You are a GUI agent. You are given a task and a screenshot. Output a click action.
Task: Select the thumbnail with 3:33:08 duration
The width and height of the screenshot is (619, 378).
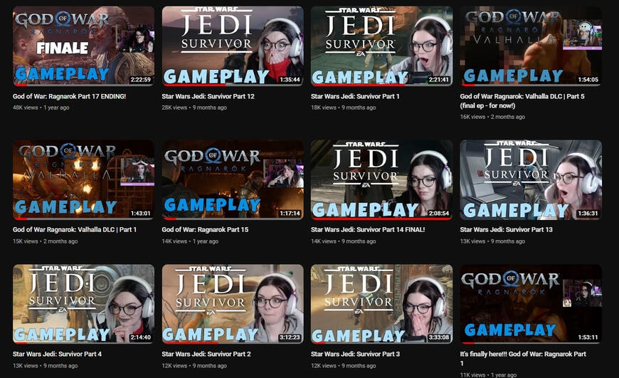[x=381, y=304]
